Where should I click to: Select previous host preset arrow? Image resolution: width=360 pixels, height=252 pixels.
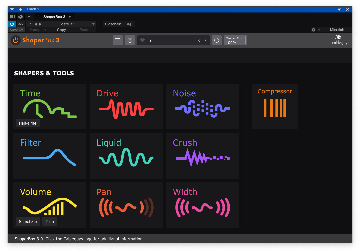point(36,24)
